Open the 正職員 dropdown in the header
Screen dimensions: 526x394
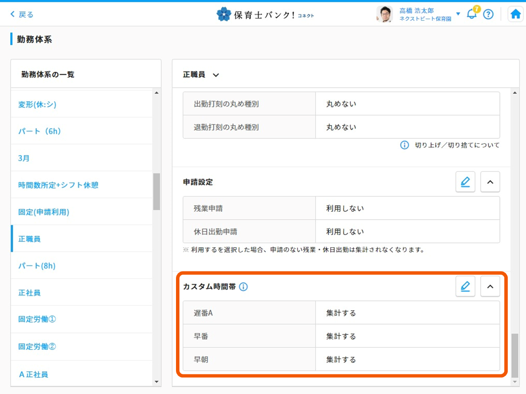tap(201, 75)
